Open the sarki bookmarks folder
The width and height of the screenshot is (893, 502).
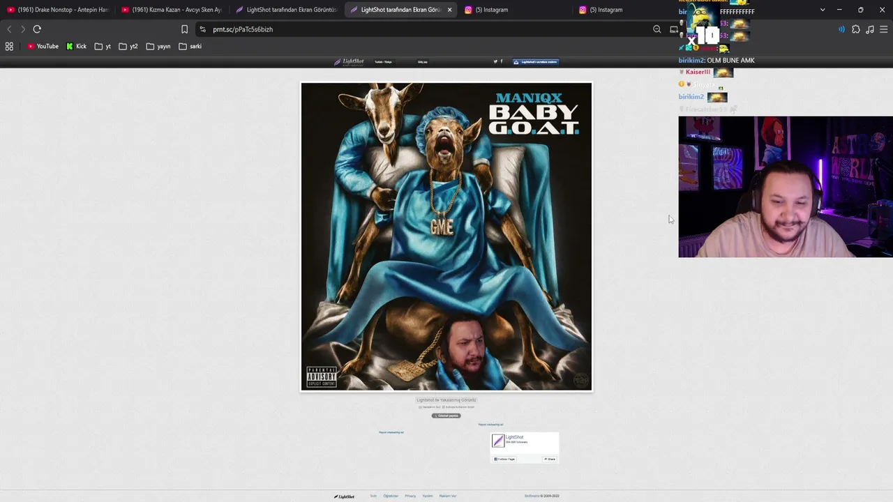tap(190, 46)
